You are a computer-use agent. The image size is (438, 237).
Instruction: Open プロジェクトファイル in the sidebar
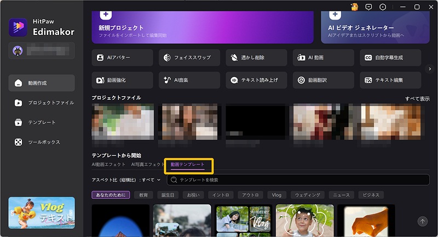click(42, 103)
